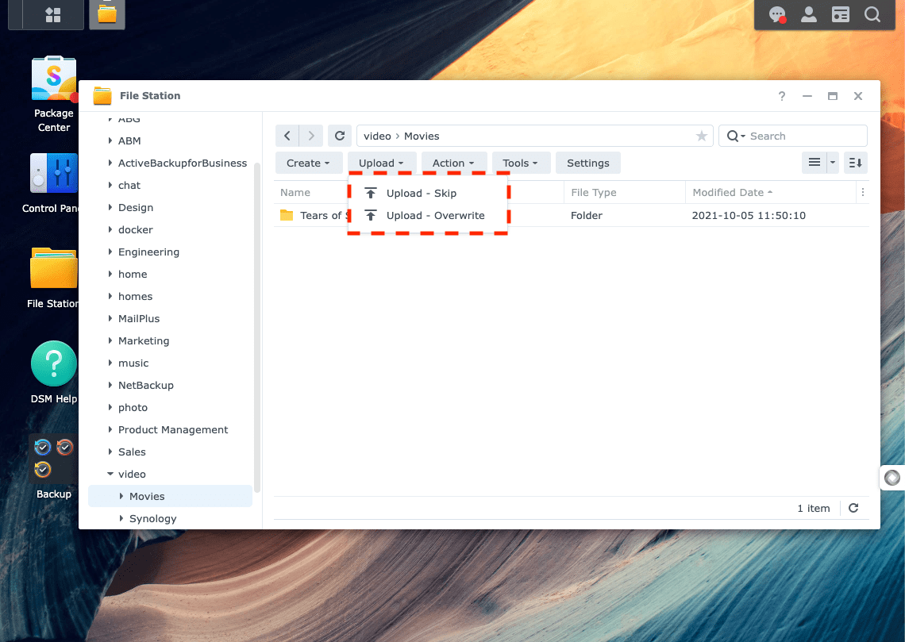The image size is (905, 642).
Task: Collapse the video tree node
Action: pyautogui.click(x=110, y=474)
